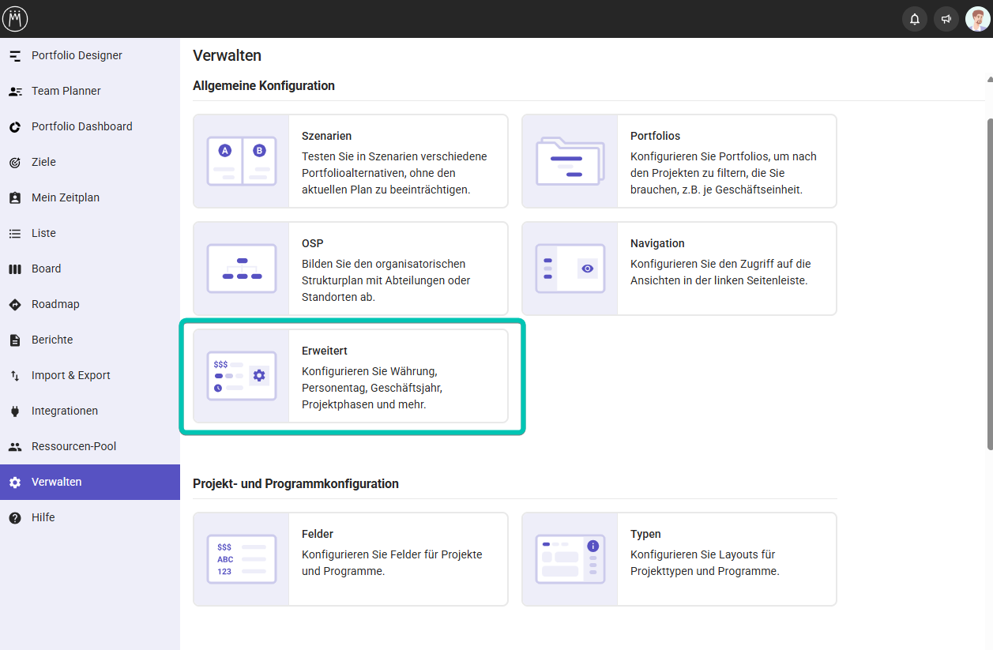Click the Portfolio Designer sidebar icon
The width and height of the screenshot is (993, 650).
pyautogui.click(x=15, y=56)
